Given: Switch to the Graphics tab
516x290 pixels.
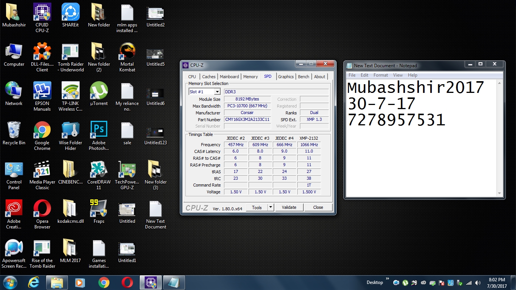Looking at the screenshot, I should pyautogui.click(x=286, y=77).
